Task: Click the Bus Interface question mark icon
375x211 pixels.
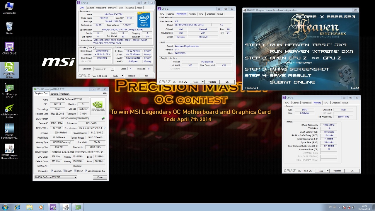Action: [105, 128]
